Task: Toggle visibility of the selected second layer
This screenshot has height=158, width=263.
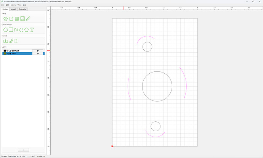Action: 8,53
